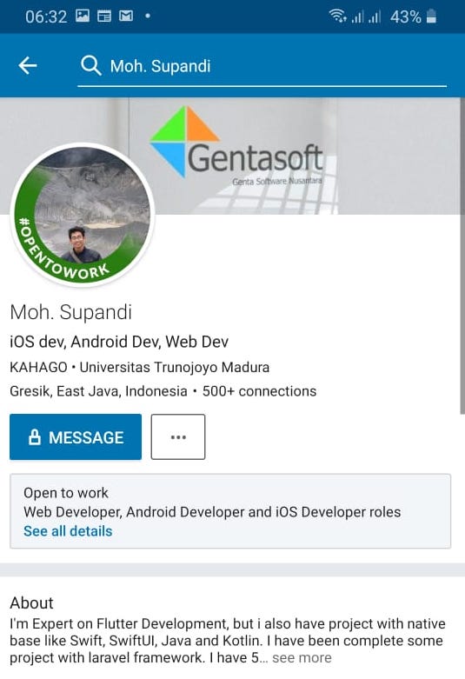Viewport: 465px width, 679px height.
Task: Click the Moh. Supandi search field
Action: [262, 67]
